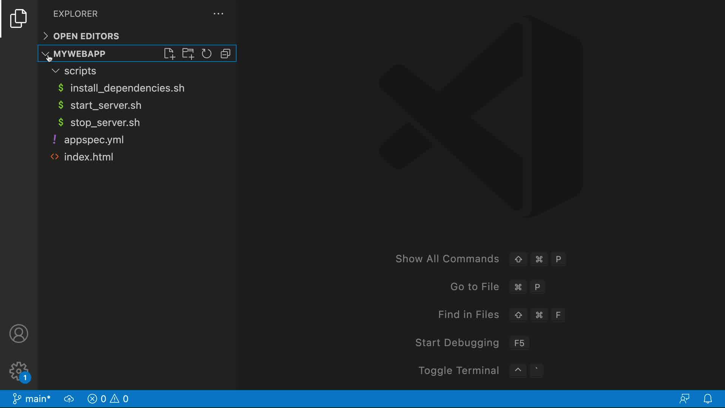725x408 pixels.
Task: Click the feedback icon in status bar
Action: pyautogui.click(x=684, y=399)
